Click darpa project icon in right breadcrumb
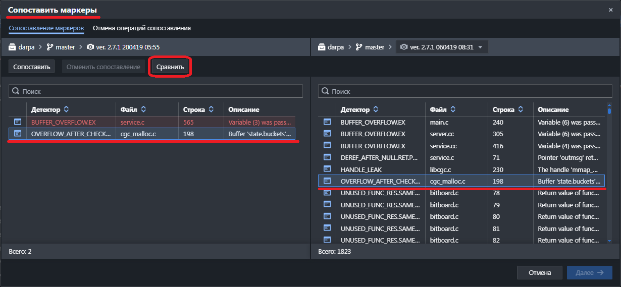This screenshot has width=621, height=287. pyautogui.click(x=322, y=47)
